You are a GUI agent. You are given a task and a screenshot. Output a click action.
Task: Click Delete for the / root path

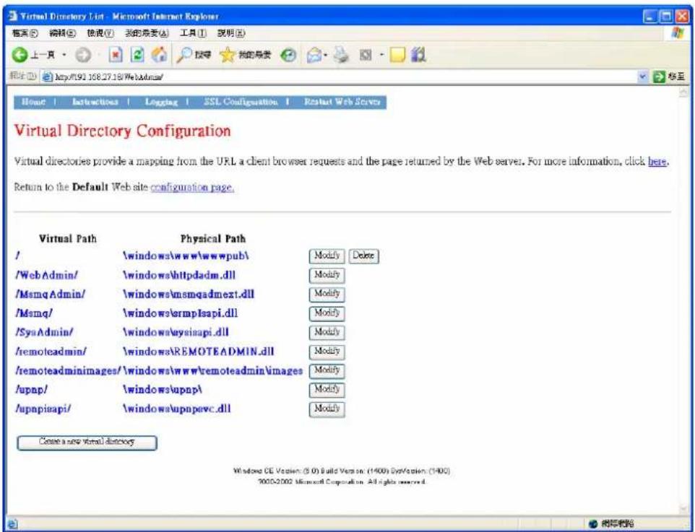click(364, 256)
